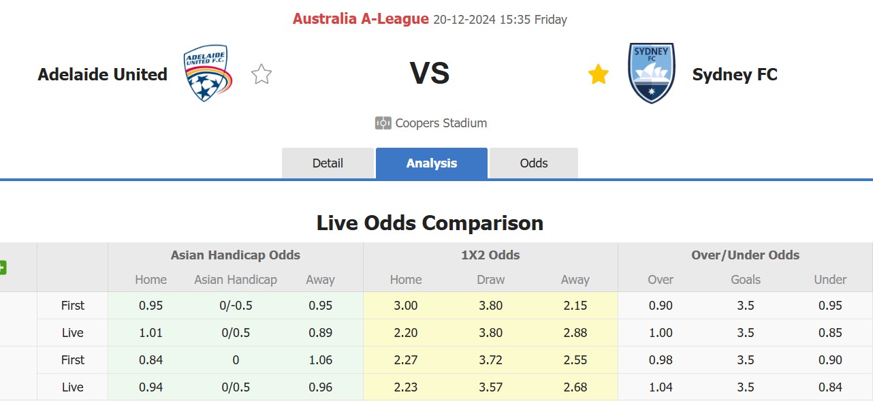Viewport: 873px width, 401px height.
Task: Select home 1X2 odds value 3.00
Action: 405,306
